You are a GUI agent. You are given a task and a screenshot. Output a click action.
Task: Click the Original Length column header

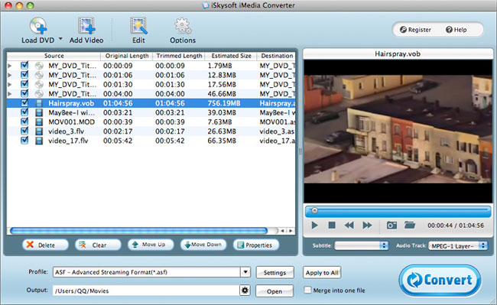click(127, 56)
